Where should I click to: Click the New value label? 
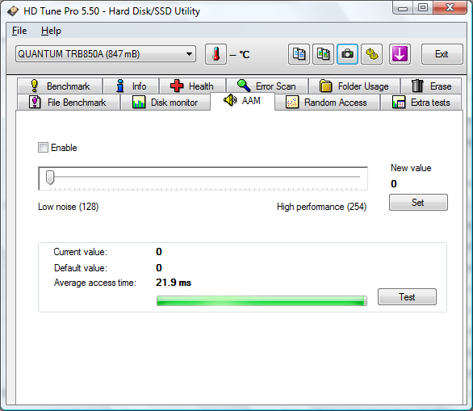tap(411, 168)
